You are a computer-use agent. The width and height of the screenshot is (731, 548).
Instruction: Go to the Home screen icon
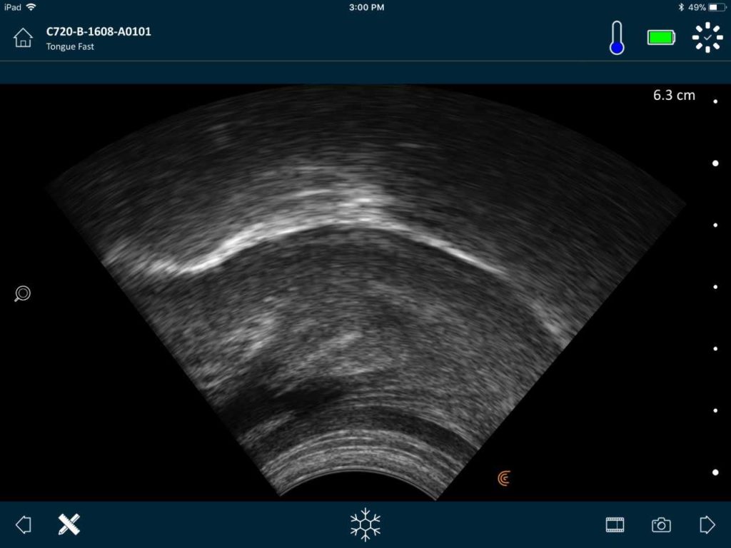(x=23, y=38)
